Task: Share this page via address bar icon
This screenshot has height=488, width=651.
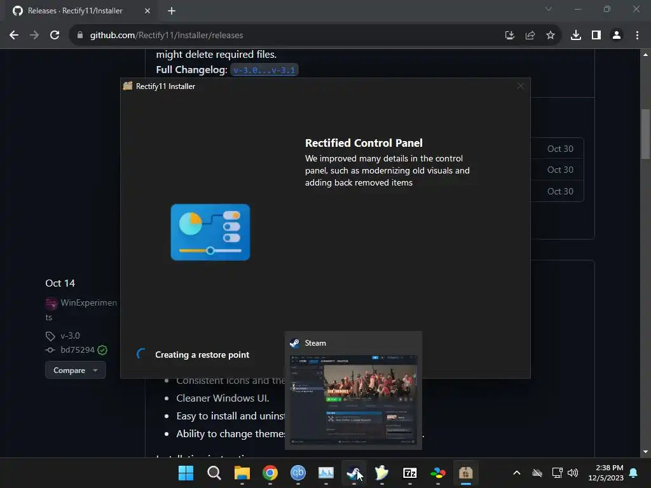Action: [530, 36]
